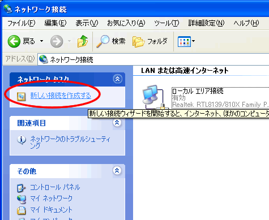Click the Views icon in the toolbar
The height and width of the screenshot is (220, 269).
coord(184,41)
